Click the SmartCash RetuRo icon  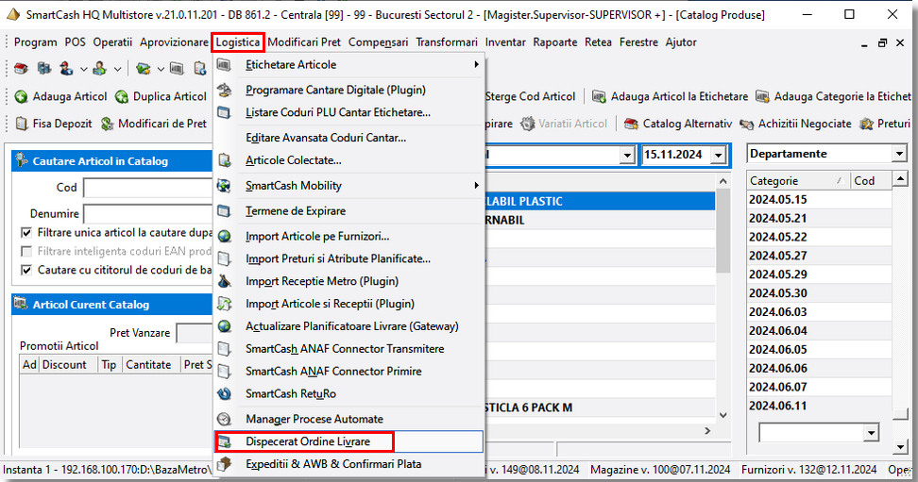click(224, 393)
